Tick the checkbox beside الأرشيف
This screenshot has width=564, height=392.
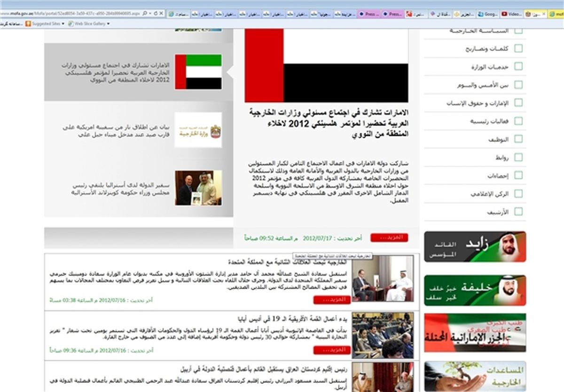pos(518,211)
